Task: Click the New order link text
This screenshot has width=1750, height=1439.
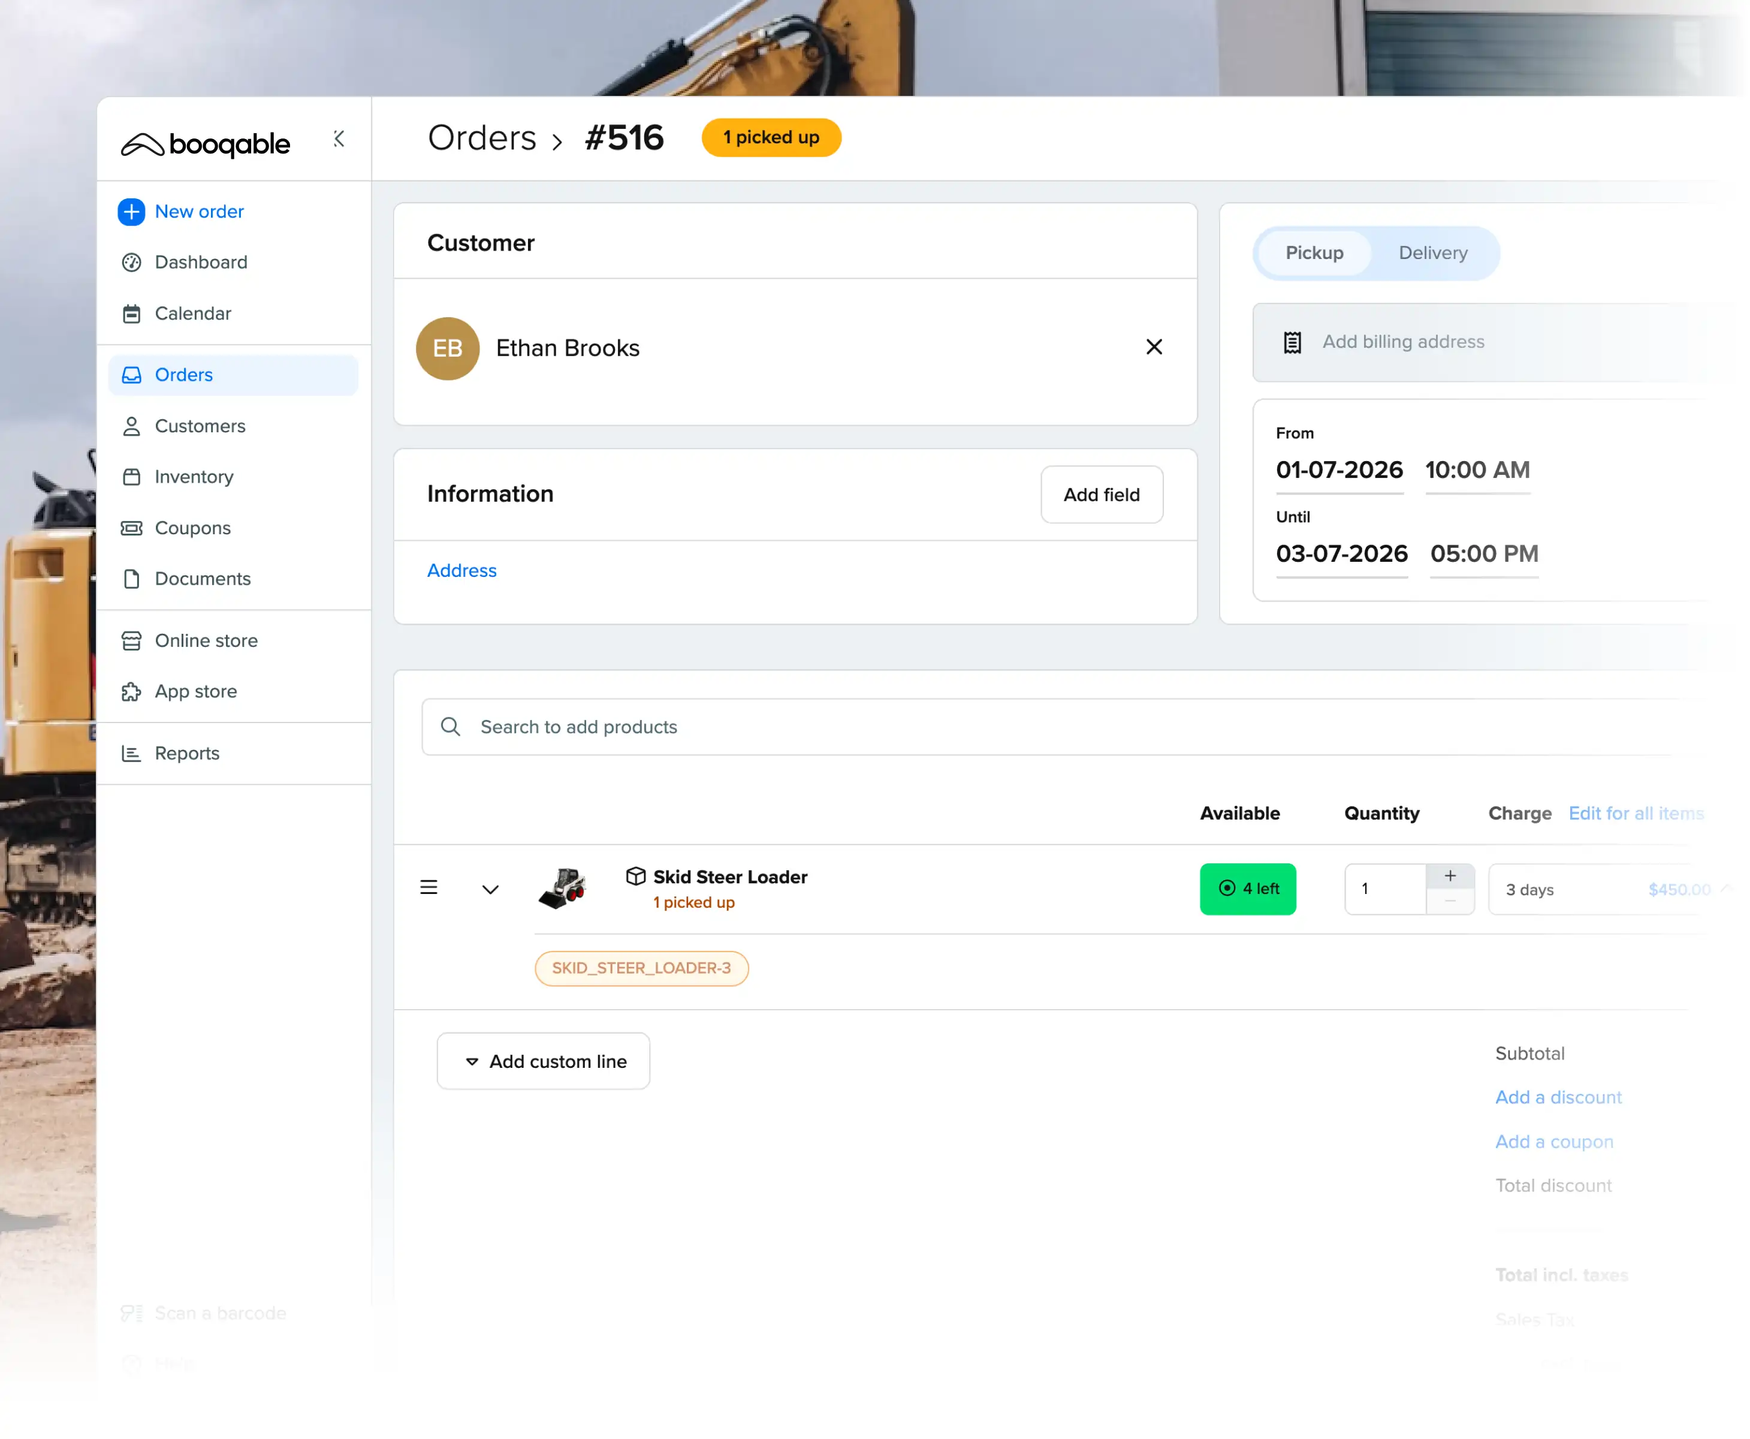Action: (199, 212)
